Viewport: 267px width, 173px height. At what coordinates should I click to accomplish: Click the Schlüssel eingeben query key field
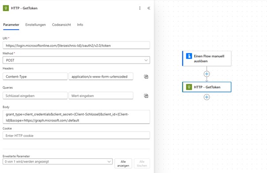35,96
